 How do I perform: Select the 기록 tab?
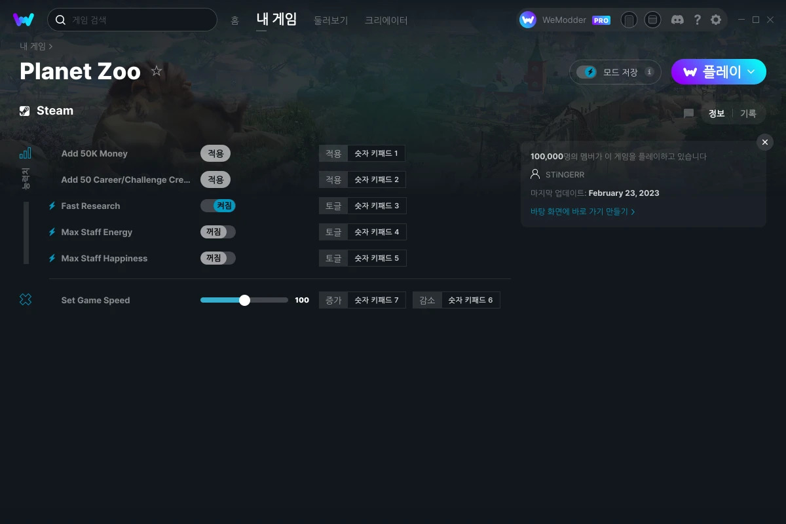[748, 113]
